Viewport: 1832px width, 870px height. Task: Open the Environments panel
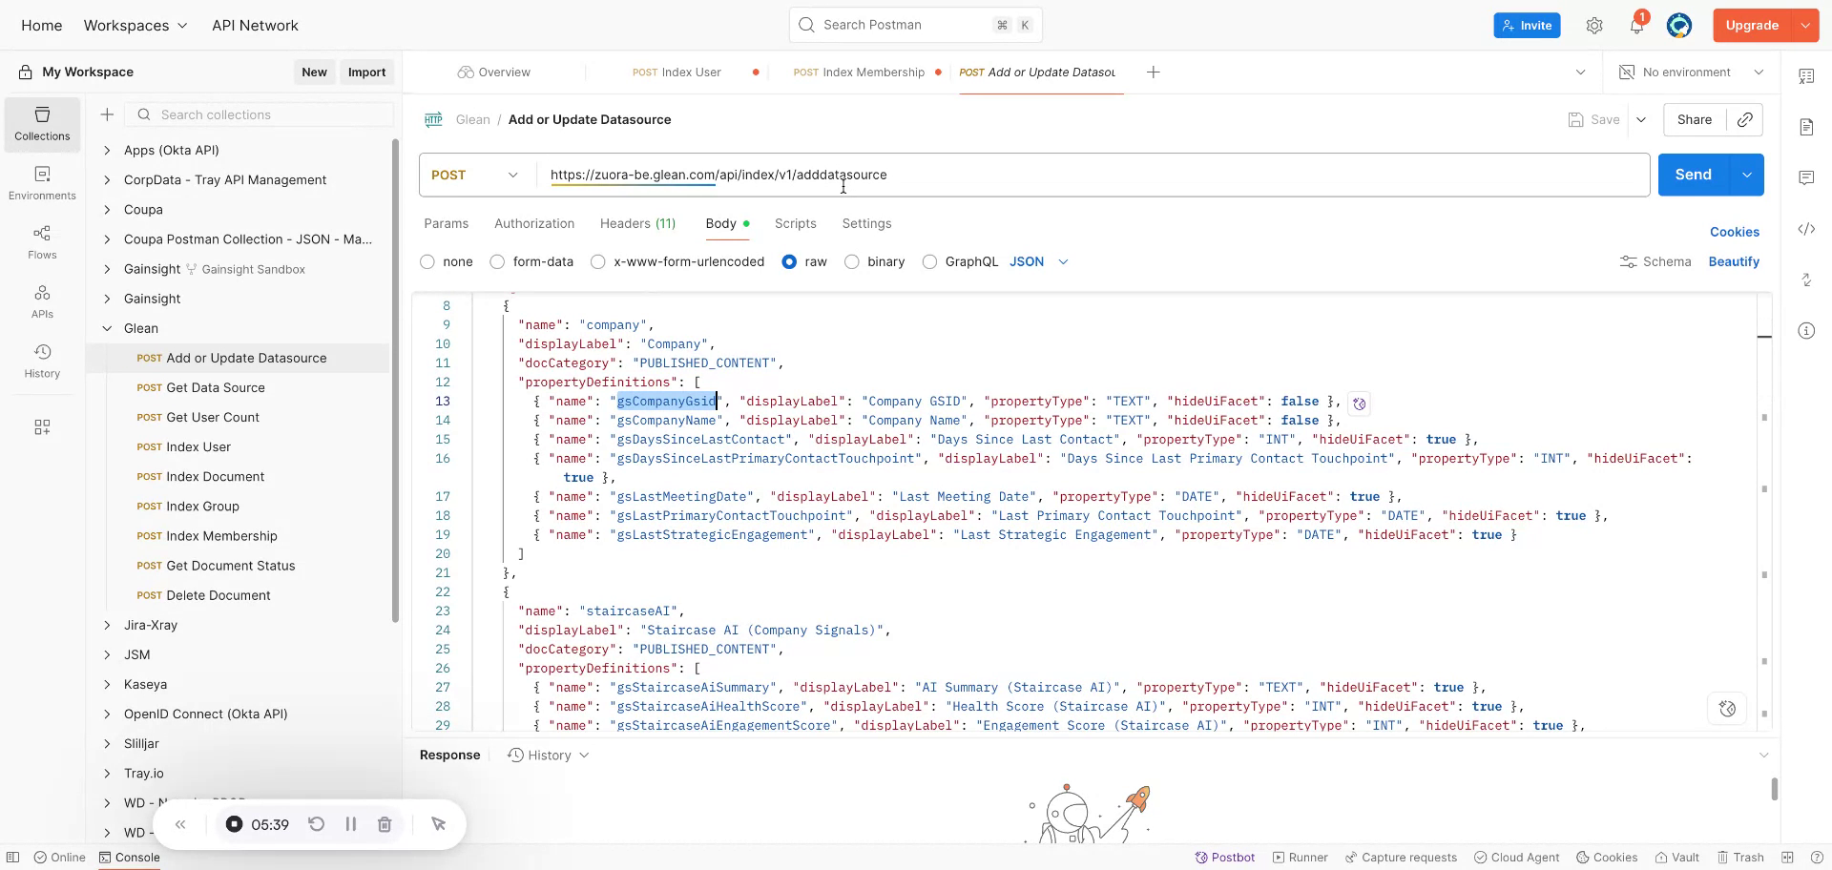42,183
